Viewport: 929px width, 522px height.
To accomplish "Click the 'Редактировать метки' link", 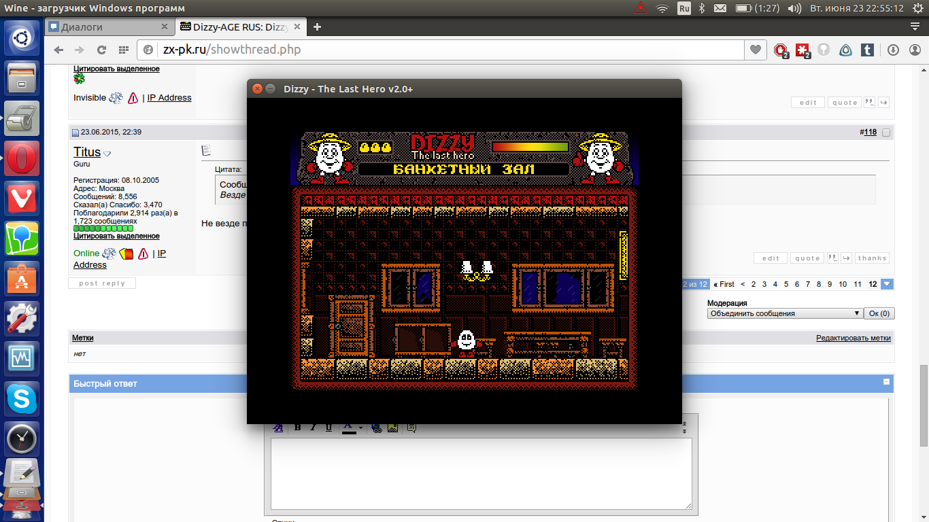I will 853,338.
